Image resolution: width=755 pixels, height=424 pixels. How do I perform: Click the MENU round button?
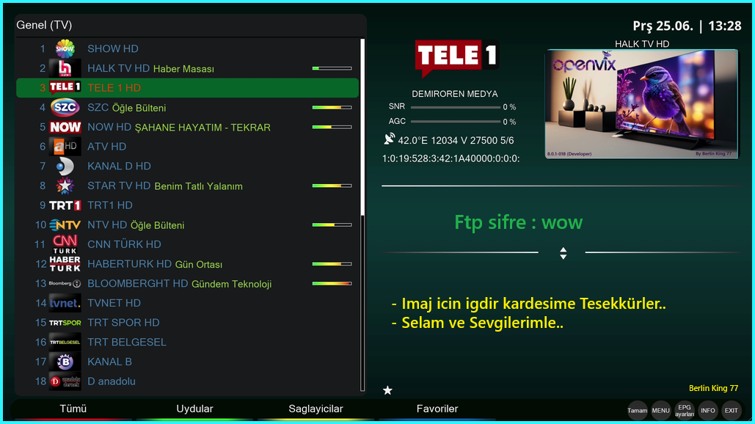660,411
